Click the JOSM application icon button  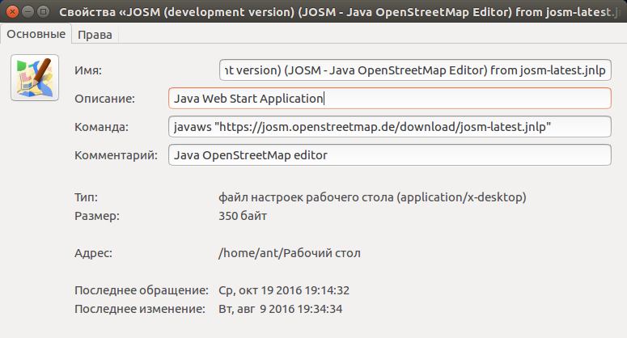(x=35, y=78)
